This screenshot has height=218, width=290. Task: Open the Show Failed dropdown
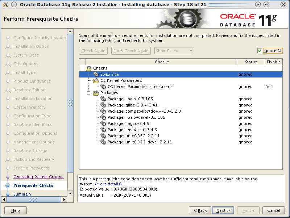tap(174, 51)
